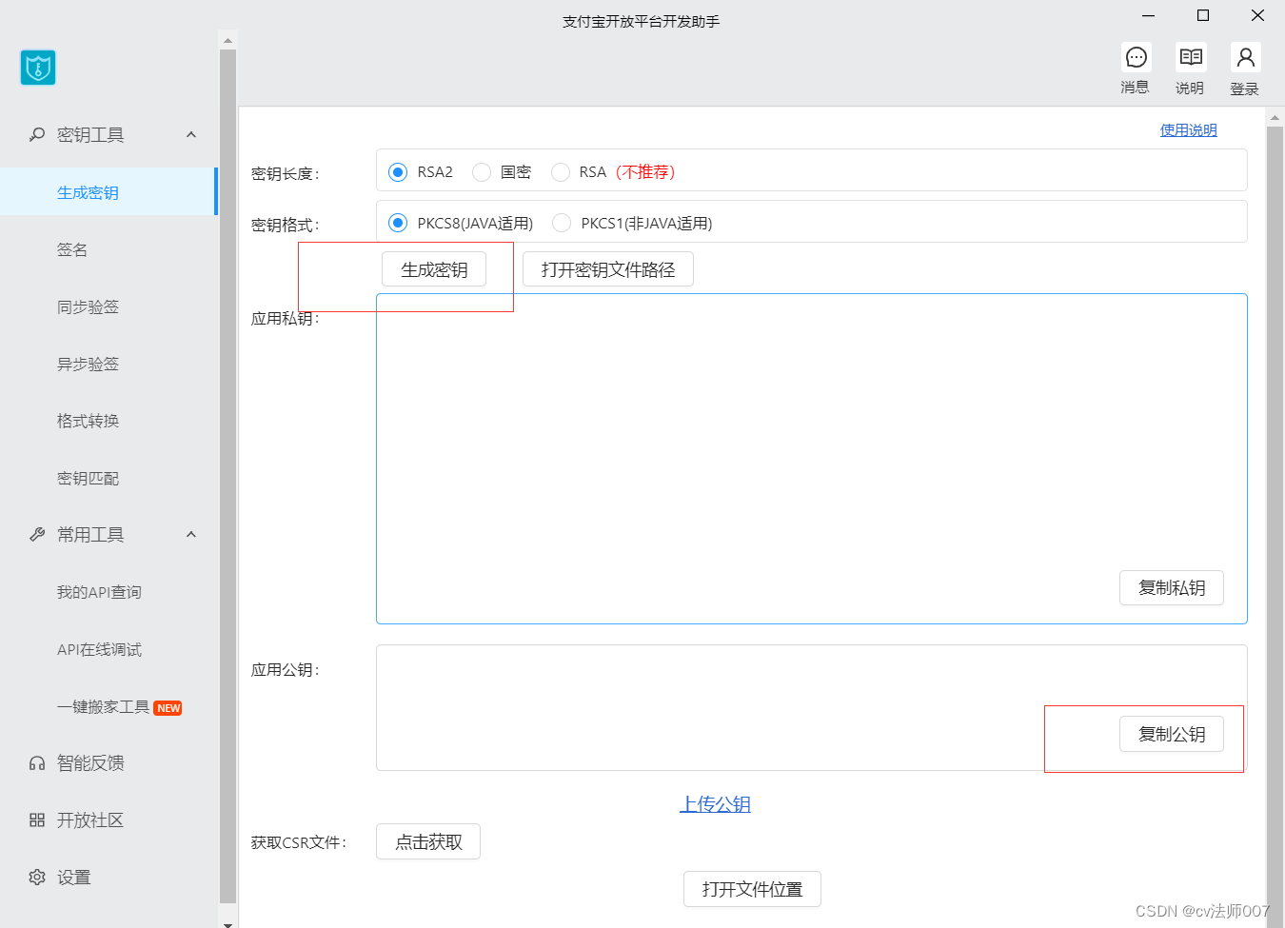Image resolution: width=1285 pixels, height=928 pixels.
Task: Click the 复制公钥 button
Action: coord(1172,735)
